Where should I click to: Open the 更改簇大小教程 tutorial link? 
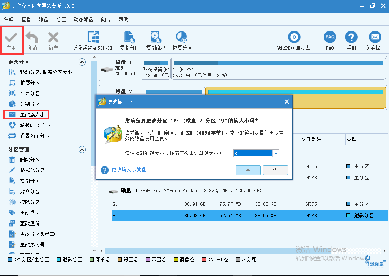tap(129, 170)
